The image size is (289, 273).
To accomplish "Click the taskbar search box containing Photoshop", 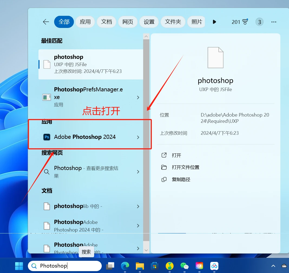I will pyautogui.click(x=65, y=266).
